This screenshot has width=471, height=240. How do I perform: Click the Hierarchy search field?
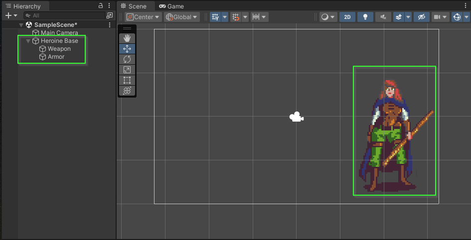point(65,15)
